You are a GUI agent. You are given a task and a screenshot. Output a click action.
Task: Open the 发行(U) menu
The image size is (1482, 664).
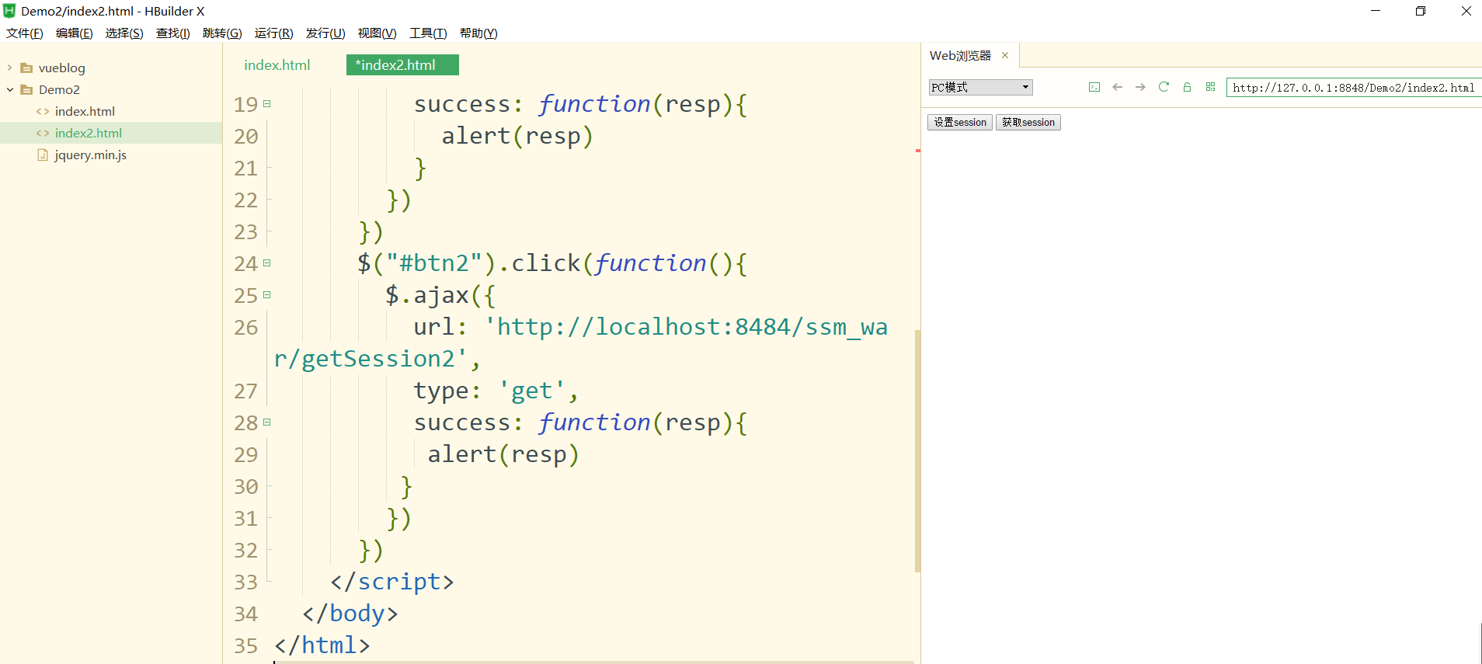(x=325, y=33)
